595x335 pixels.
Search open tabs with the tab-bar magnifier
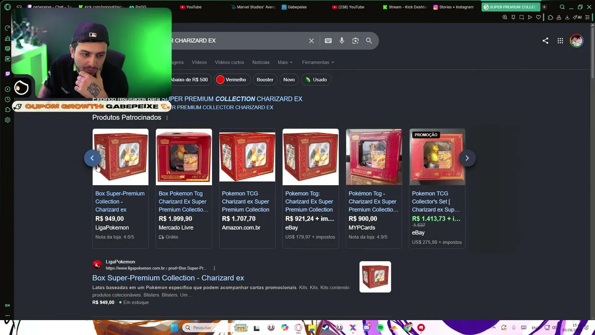pyautogui.click(x=562, y=7)
